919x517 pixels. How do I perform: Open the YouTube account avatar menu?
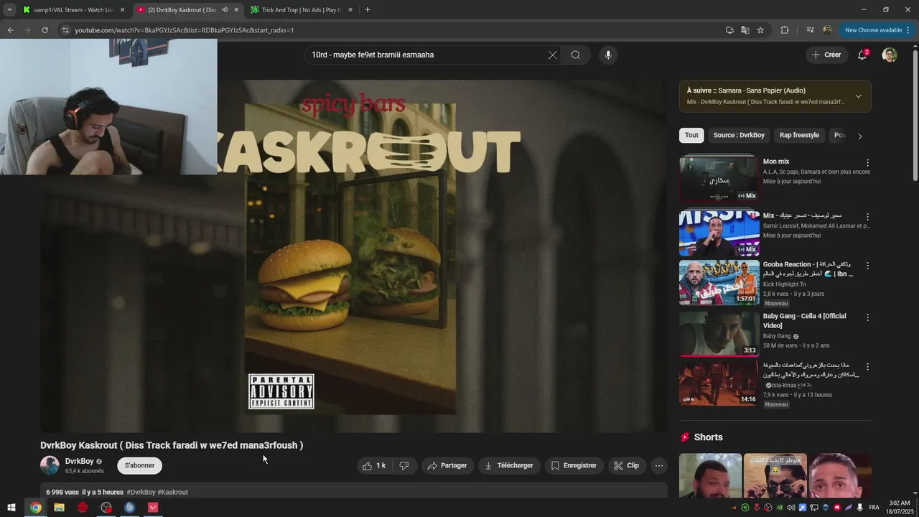click(890, 55)
